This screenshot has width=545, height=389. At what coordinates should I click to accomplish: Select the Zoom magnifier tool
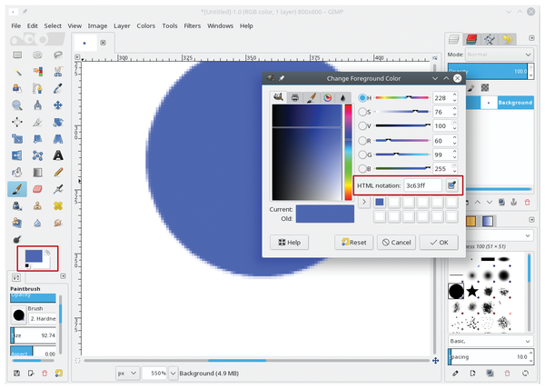[17, 105]
